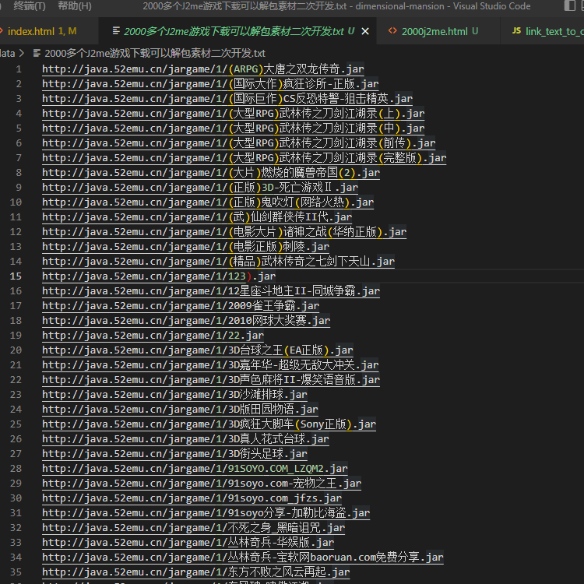Open link for (ARPG)大唐之双龙传奇.jar

pyautogui.click(x=203, y=69)
